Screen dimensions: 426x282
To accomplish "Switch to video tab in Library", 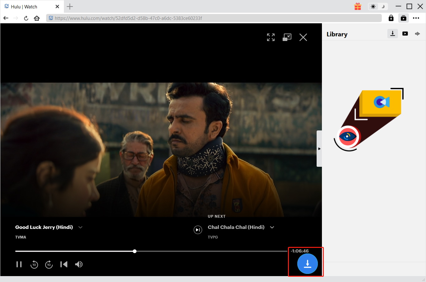I will click(x=405, y=34).
